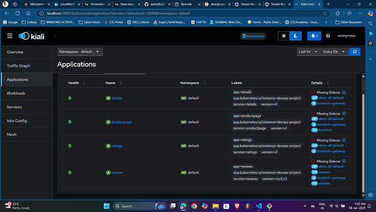The height and width of the screenshot is (212, 376).
Task: Switch to dark theme moon button
Action: [295, 36]
